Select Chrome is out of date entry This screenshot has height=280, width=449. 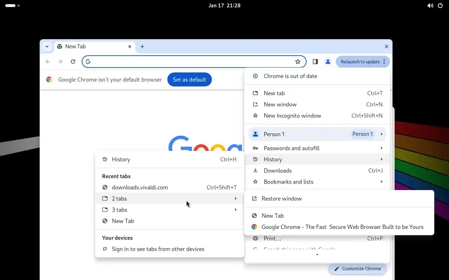tap(317, 76)
